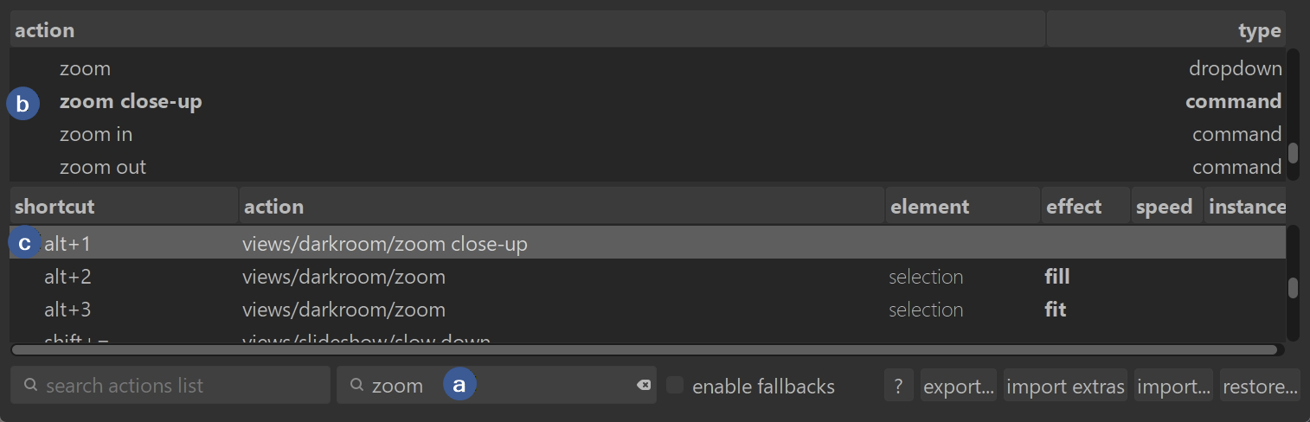Click the export... button

[958, 386]
